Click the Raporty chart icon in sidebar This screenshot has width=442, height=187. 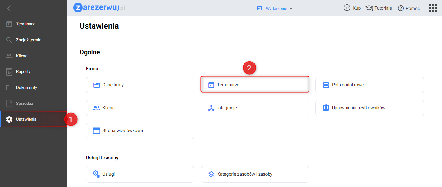click(9, 72)
